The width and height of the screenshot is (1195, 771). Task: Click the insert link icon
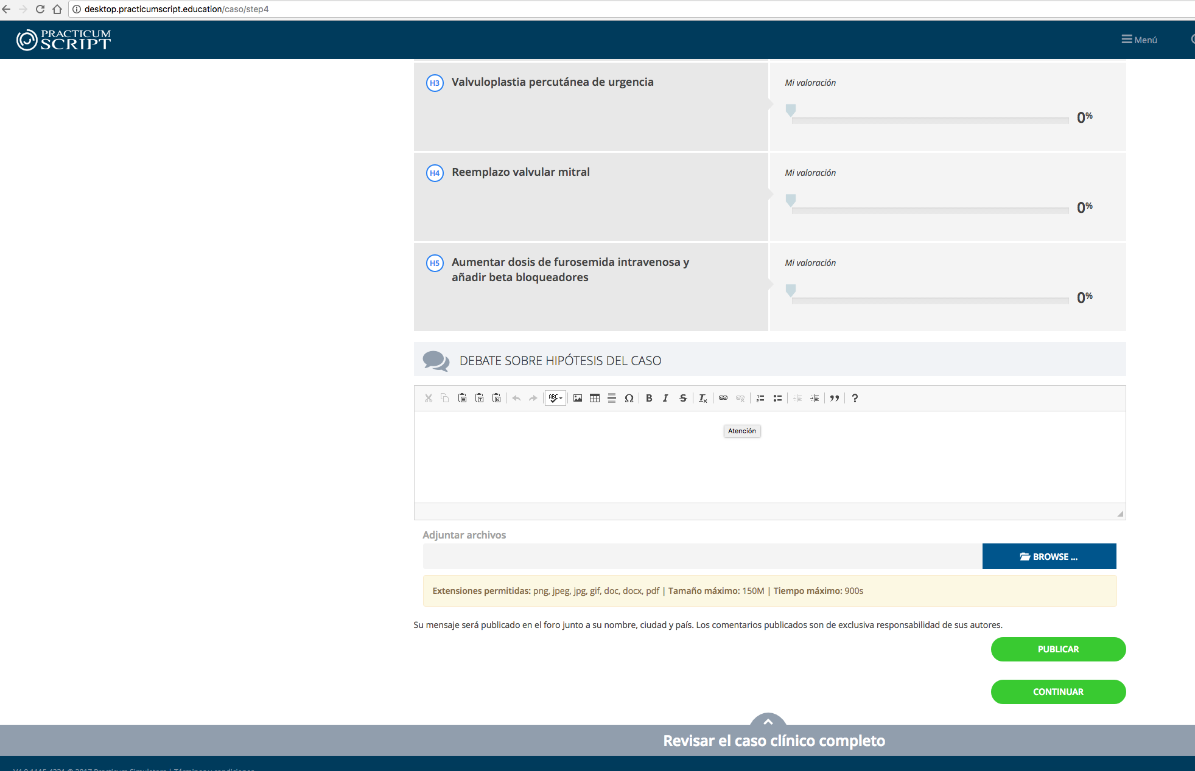(x=723, y=398)
